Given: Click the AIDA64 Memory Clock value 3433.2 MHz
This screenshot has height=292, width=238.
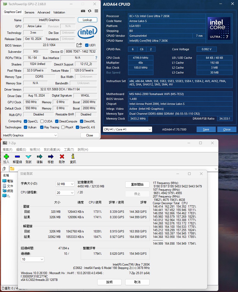Looking at the screenshot, I should point(138,119).
